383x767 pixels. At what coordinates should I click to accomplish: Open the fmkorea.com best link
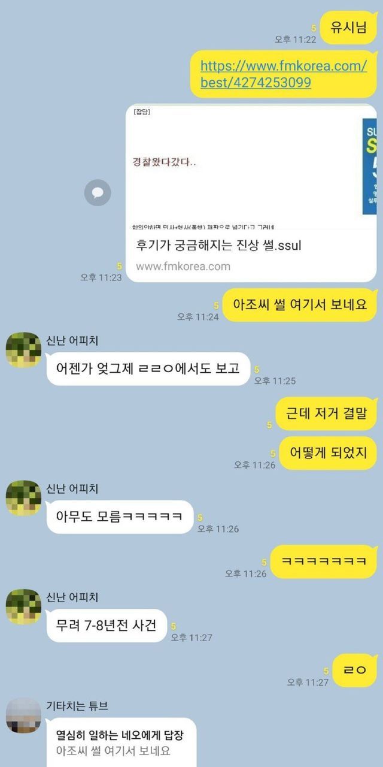coord(284,74)
